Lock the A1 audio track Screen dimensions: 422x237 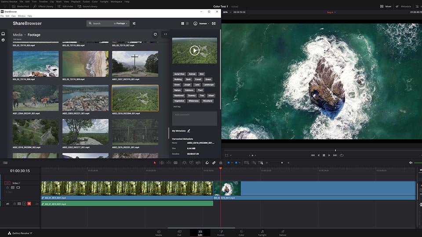click(15, 204)
